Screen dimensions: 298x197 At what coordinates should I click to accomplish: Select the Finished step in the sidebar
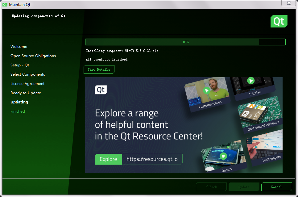[18, 111]
